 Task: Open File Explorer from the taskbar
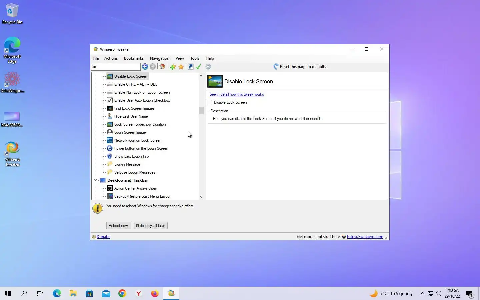(73, 293)
